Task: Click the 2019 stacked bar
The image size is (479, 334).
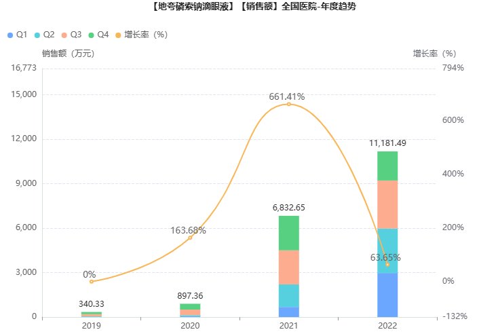Action: tap(92, 314)
